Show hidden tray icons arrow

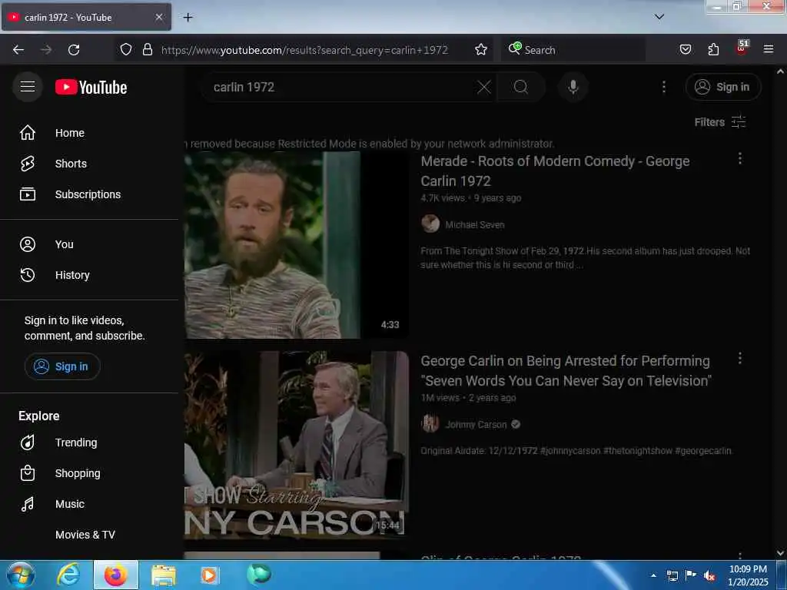pos(653,575)
